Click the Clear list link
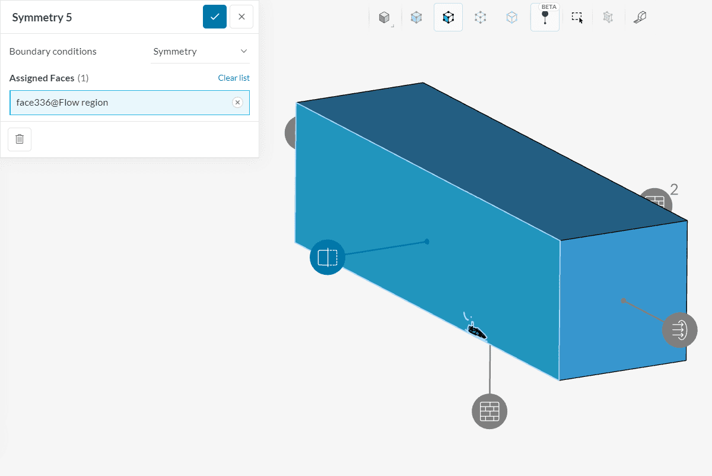 [x=234, y=78]
